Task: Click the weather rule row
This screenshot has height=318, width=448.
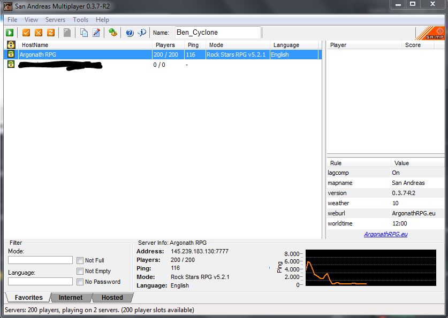Action: pos(385,203)
